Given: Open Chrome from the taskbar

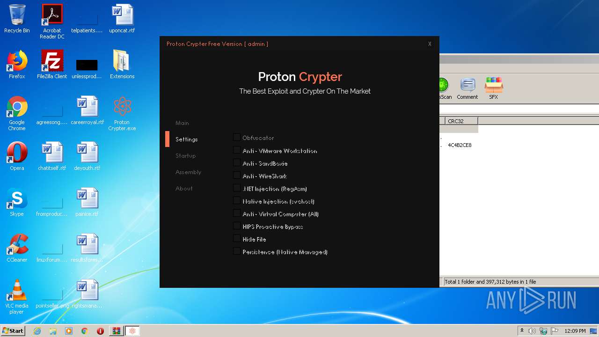Looking at the screenshot, I should click(x=84, y=331).
